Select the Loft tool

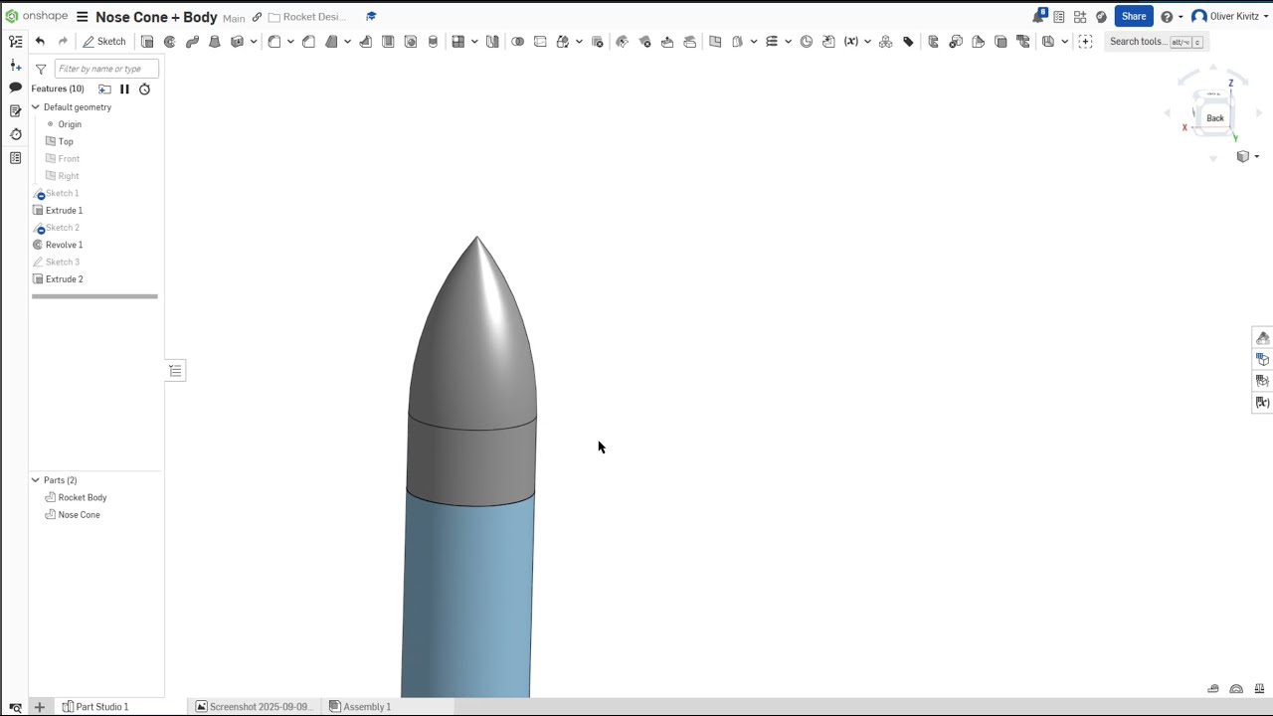[x=214, y=42]
